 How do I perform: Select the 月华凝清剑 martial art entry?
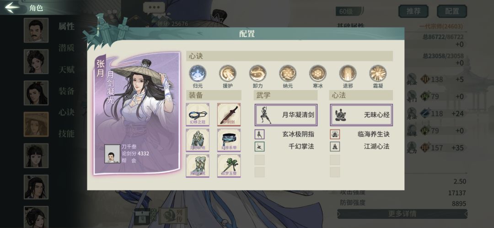coord(286,115)
